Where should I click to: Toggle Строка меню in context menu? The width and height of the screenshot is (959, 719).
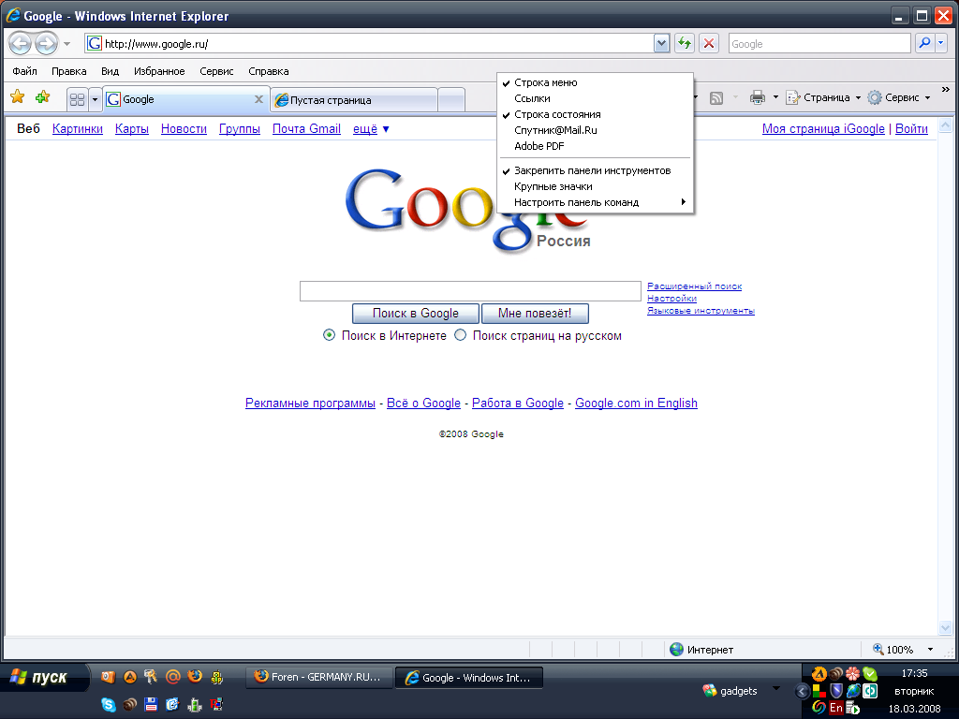pyautogui.click(x=595, y=82)
